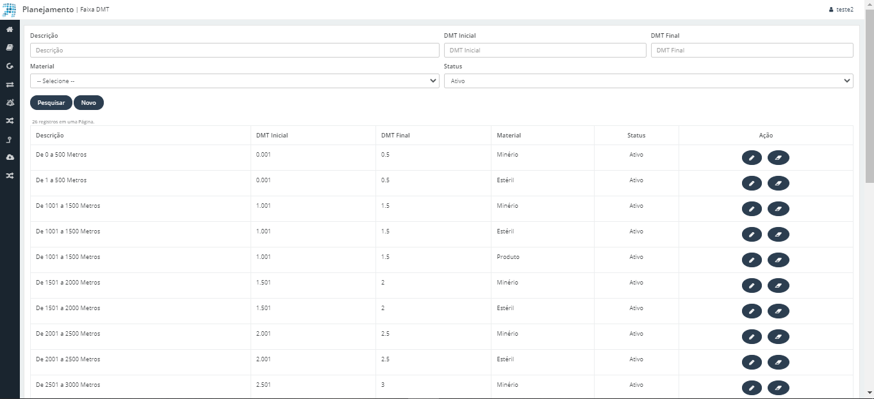Erase the 1501 a 2000 Estéril row

pos(778,311)
